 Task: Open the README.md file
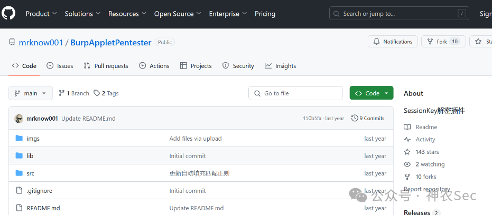tap(43, 208)
